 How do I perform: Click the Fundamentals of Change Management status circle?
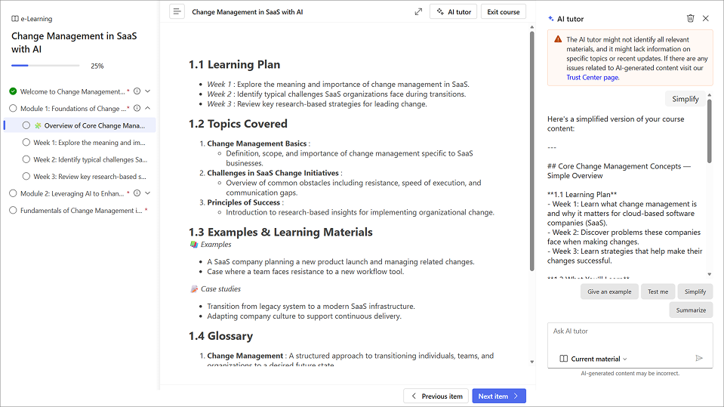click(13, 211)
